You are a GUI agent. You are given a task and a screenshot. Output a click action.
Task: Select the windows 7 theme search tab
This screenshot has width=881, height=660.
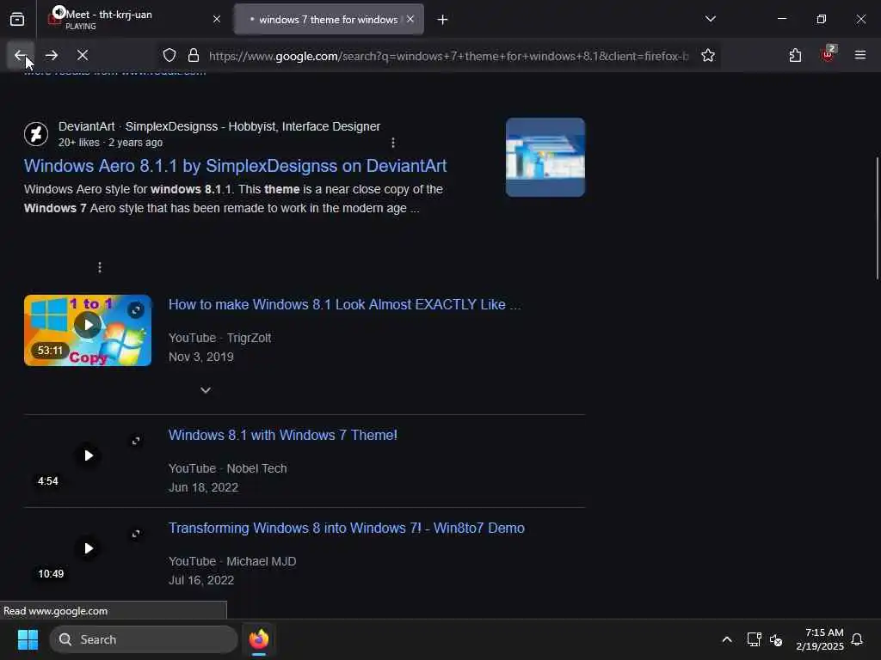pyautogui.click(x=330, y=19)
